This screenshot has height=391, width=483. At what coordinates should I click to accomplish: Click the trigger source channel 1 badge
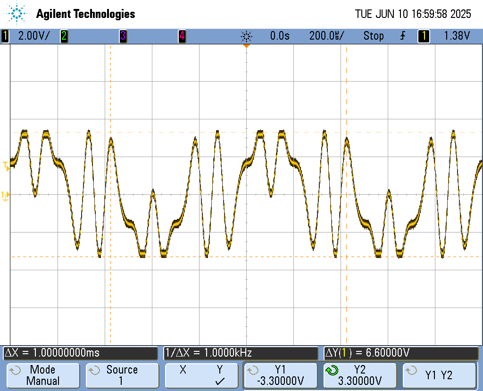424,36
